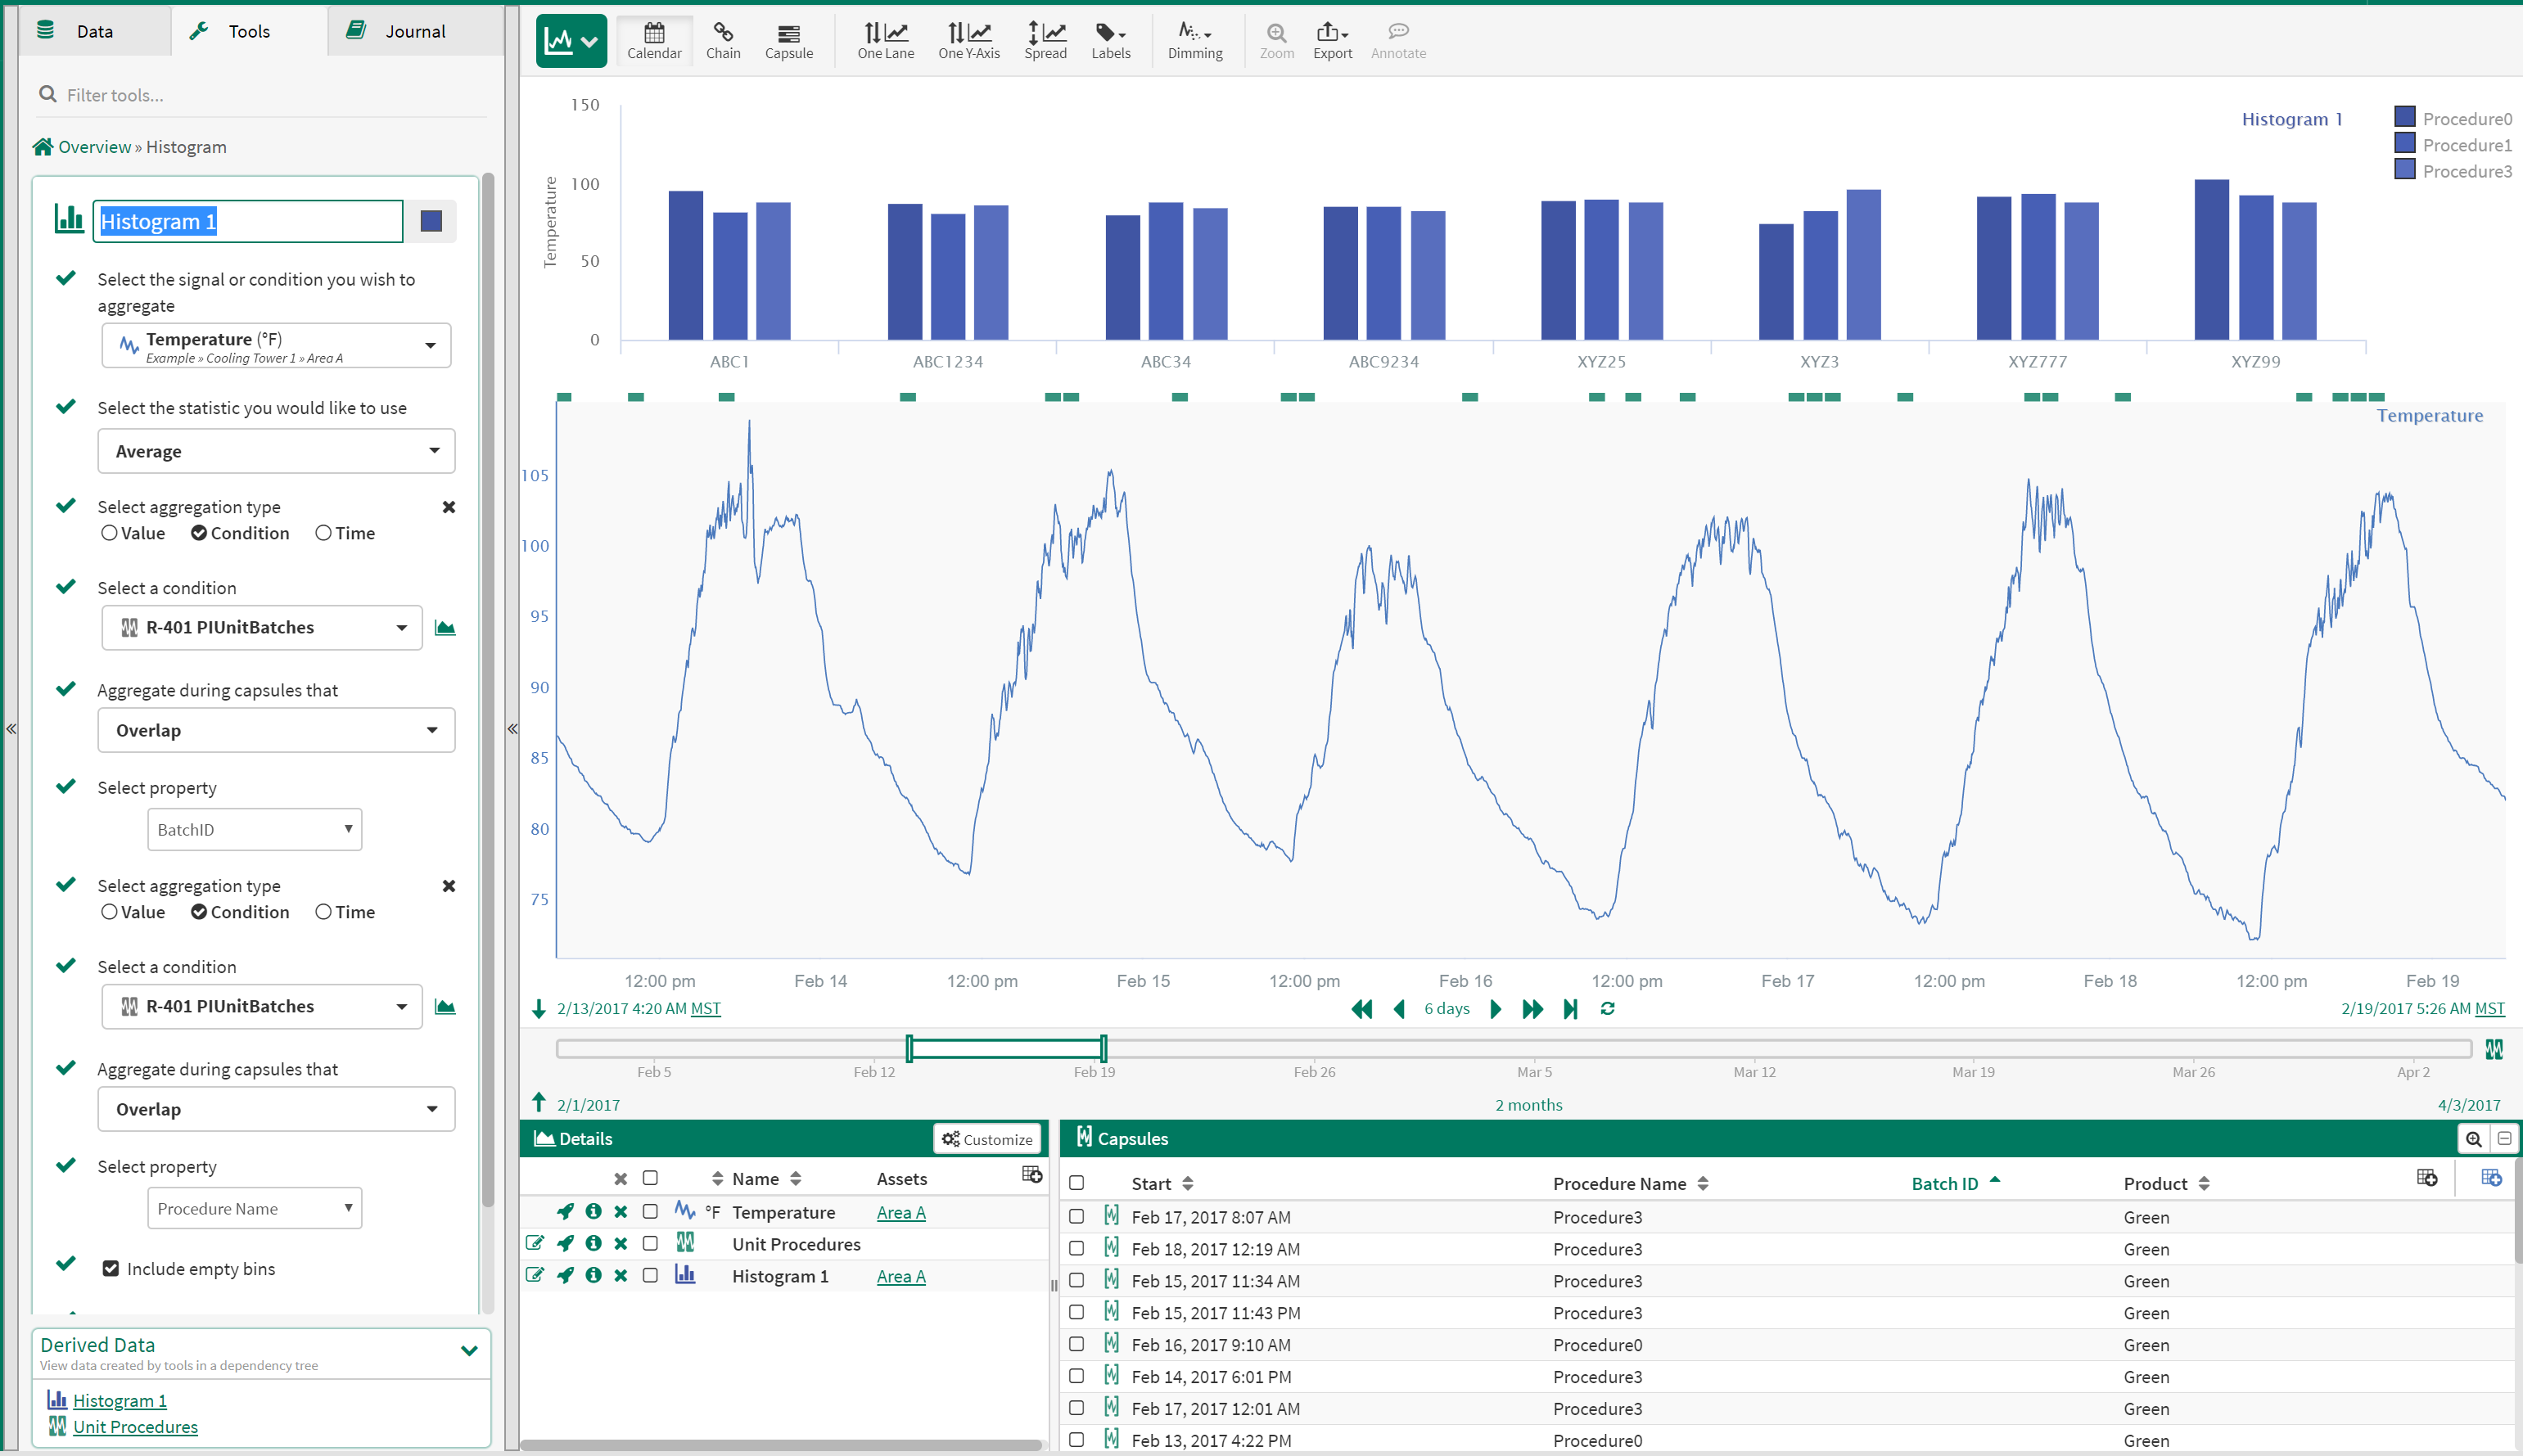Click the Calendar toolbar icon
This screenshot has width=2523, height=1456.
[654, 40]
